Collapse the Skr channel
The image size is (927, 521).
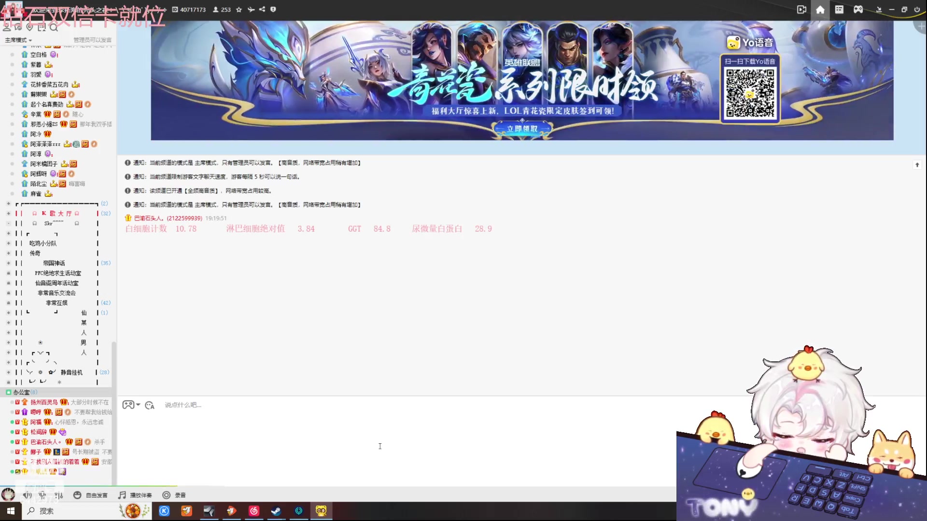8,223
